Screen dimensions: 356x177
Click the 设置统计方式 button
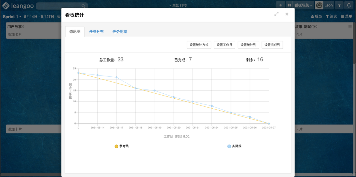click(199, 45)
